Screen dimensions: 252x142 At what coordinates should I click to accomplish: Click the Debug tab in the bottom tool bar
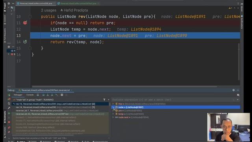click(21, 141)
